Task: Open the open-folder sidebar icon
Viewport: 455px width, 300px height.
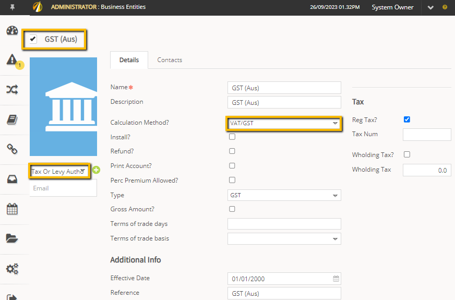Action: pos(12,238)
